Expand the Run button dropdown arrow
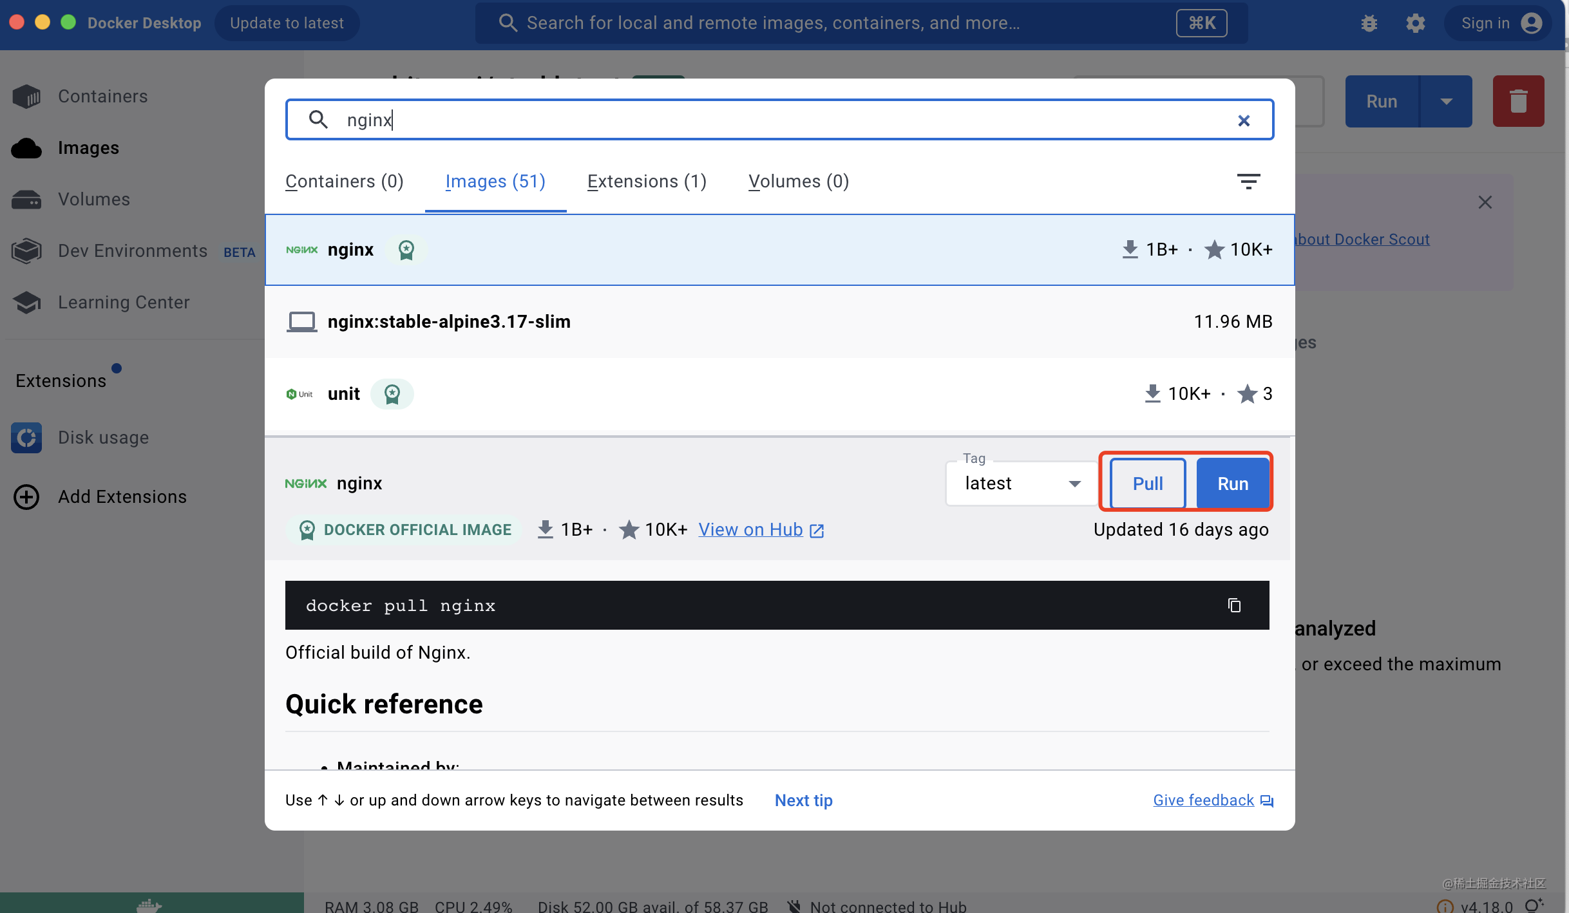 pyautogui.click(x=1447, y=101)
